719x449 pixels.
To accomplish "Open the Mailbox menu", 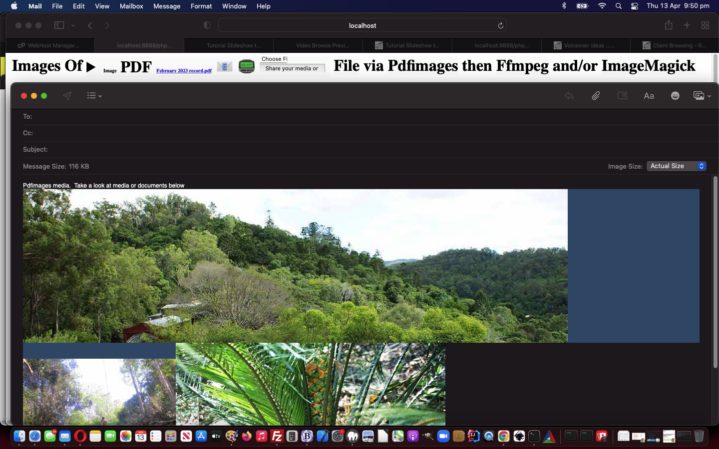I will coord(131,6).
